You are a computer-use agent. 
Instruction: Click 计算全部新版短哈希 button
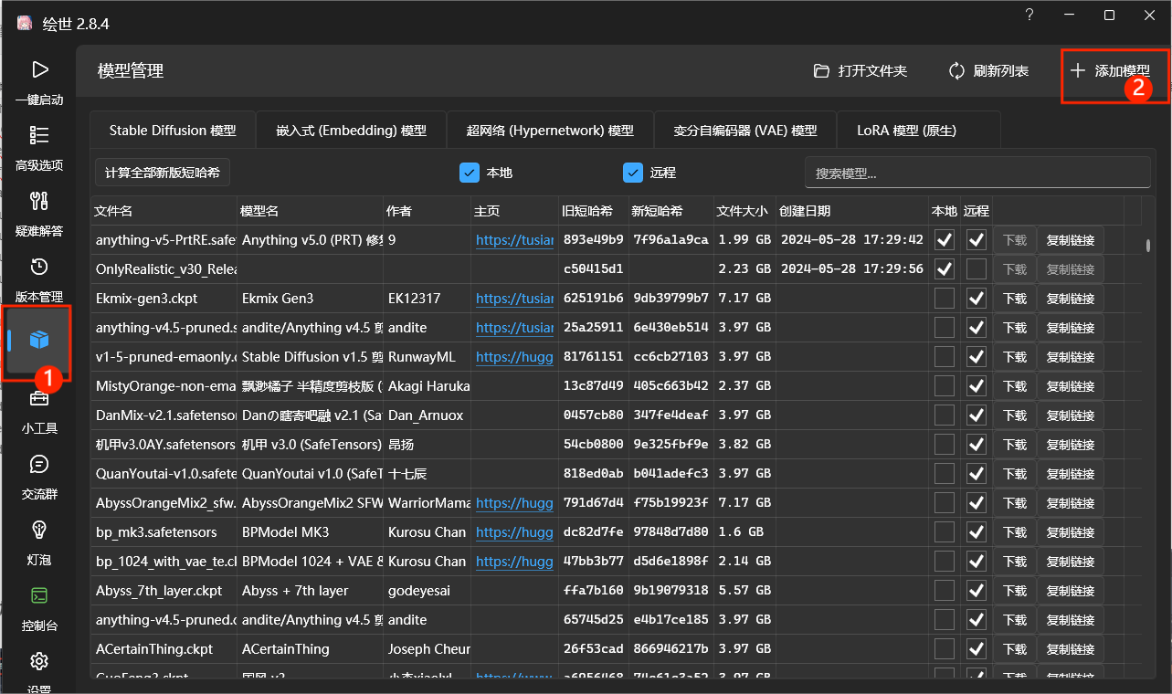click(163, 173)
